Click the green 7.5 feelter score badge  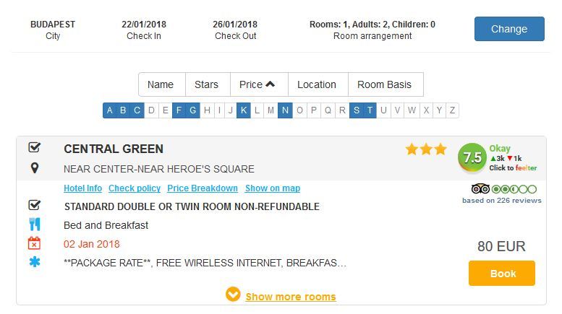click(x=472, y=157)
